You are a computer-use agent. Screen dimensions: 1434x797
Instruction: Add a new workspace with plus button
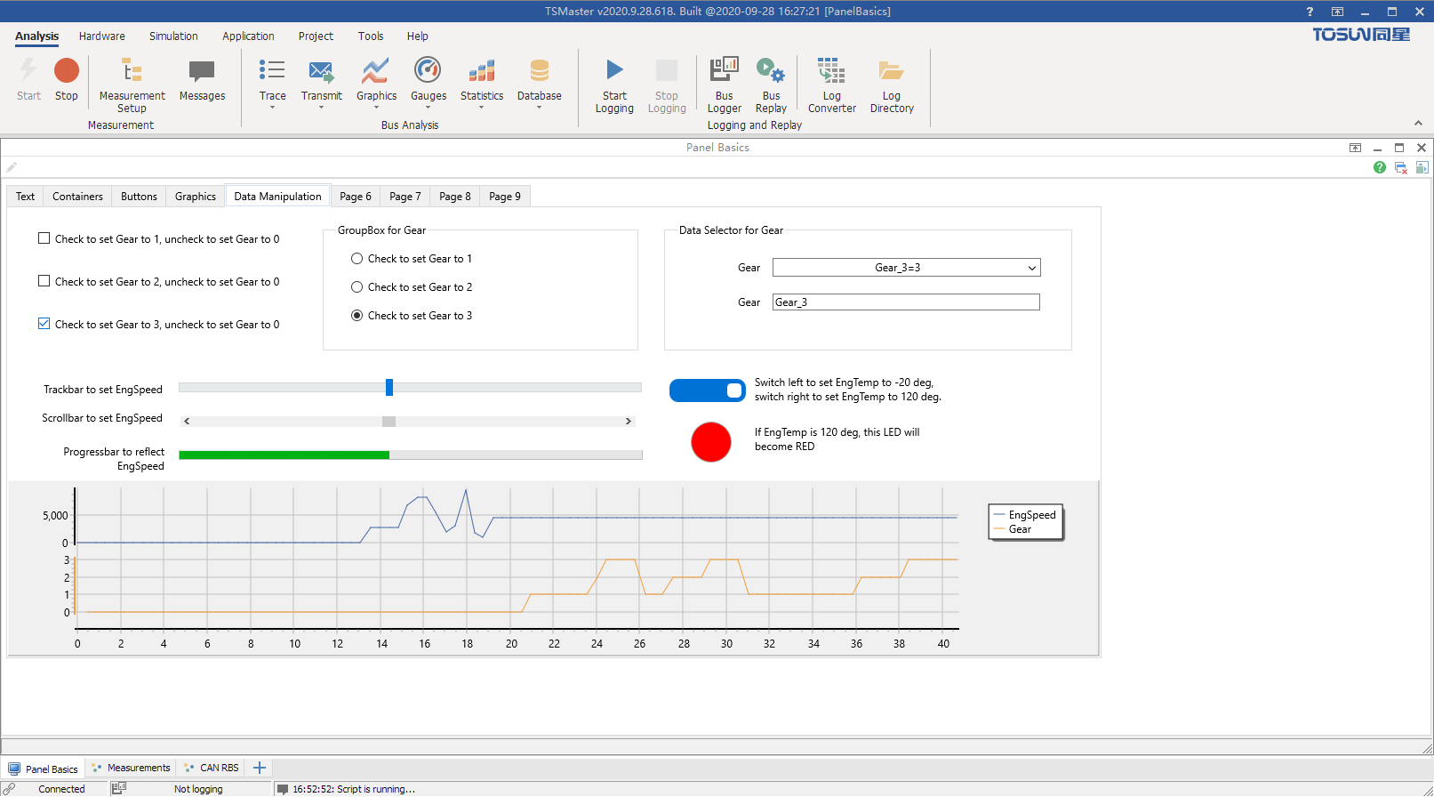[260, 768]
